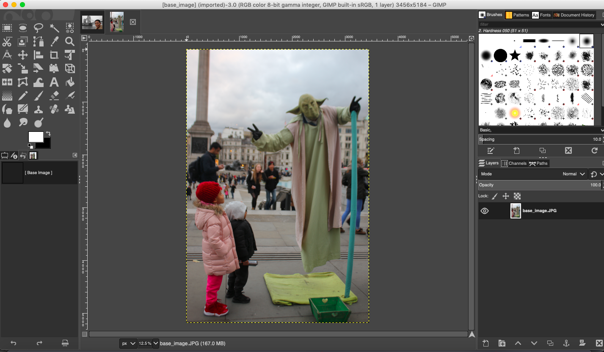Open the layer Mode dropdown
Screen dimensions: 604x352
(x=533, y=174)
